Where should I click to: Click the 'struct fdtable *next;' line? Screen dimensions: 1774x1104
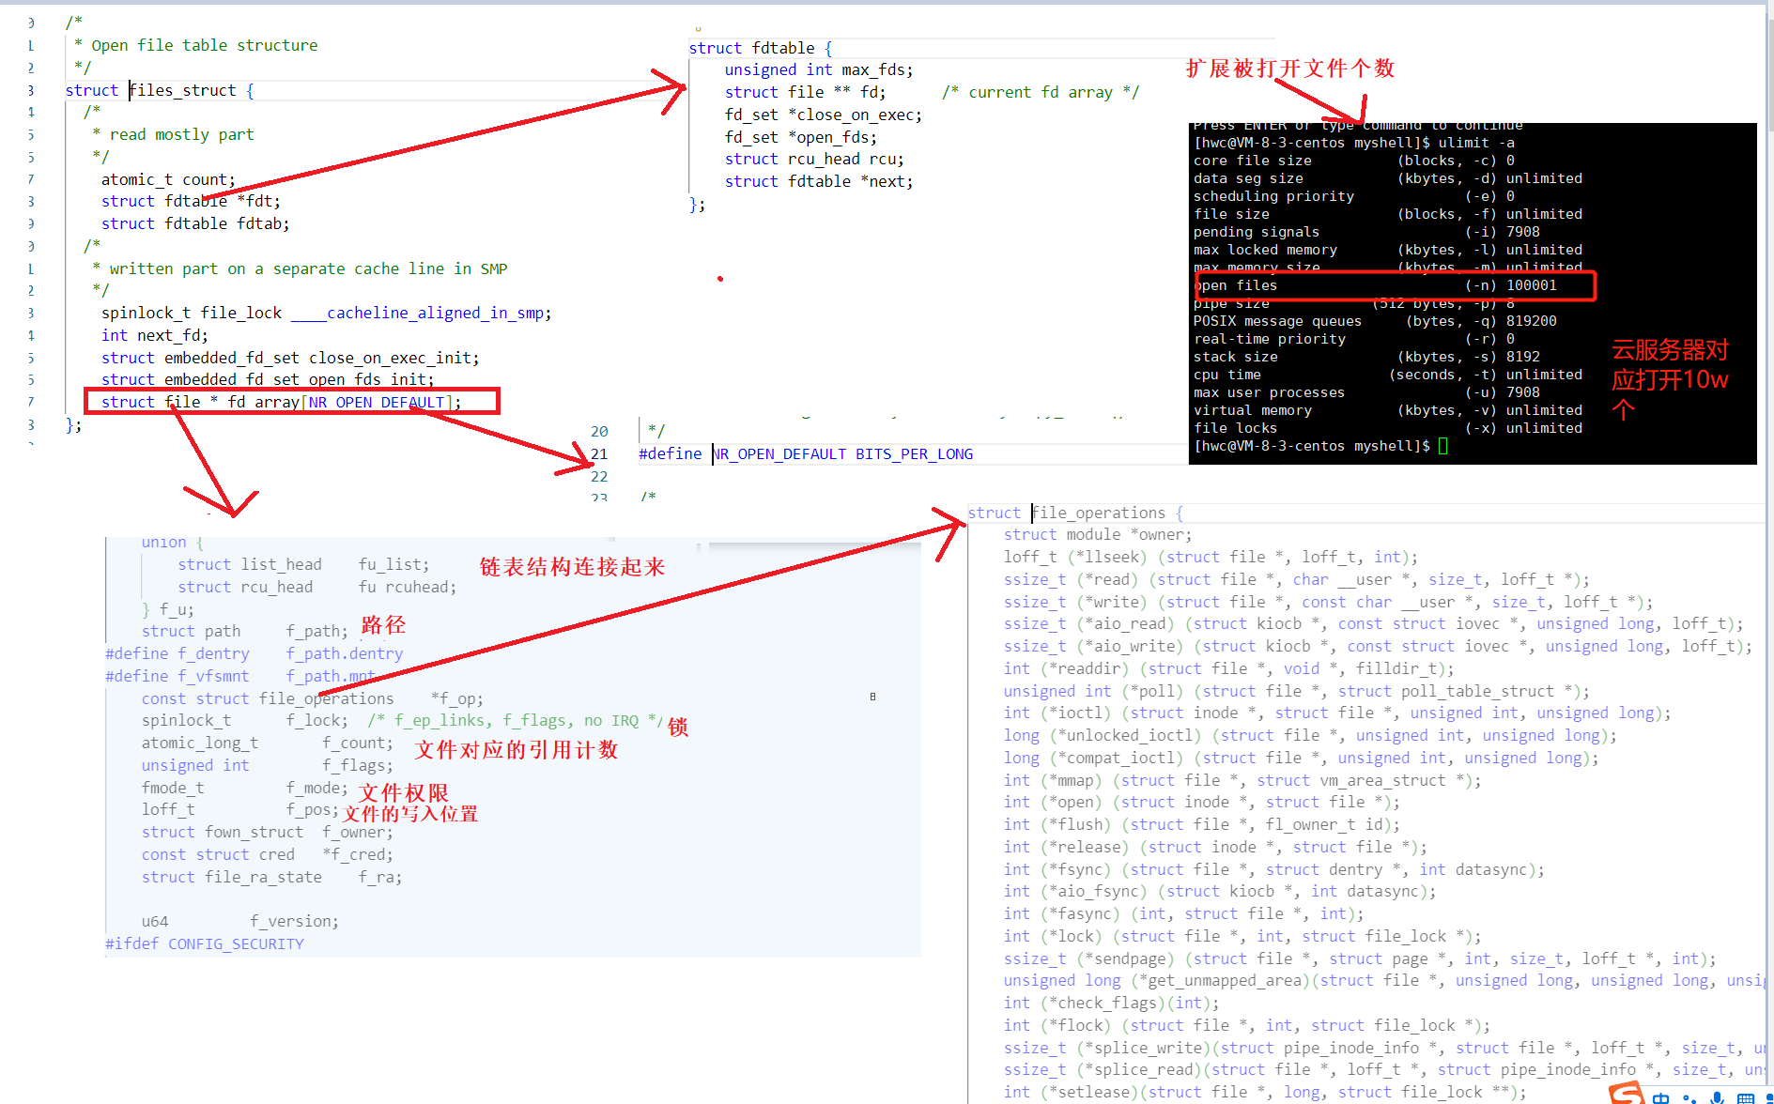click(818, 181)
